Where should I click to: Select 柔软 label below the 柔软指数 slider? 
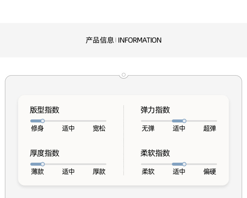point(148,172)
